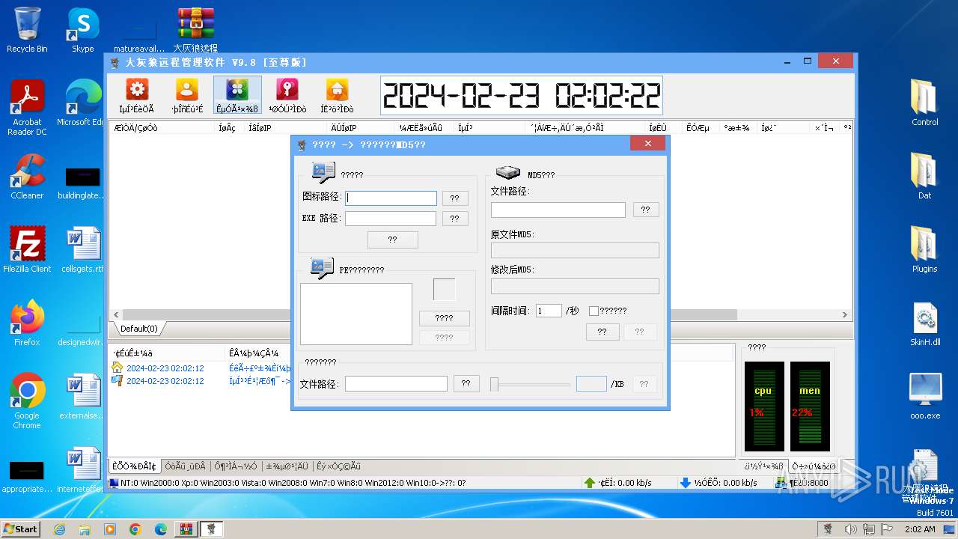This screenshot has height=539, width=958.
Task: Click browse button beside 图标路径 field
Action: (x=455, y=198)
